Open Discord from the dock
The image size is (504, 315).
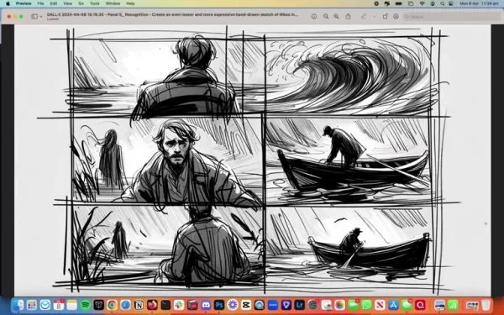(206, 305)
